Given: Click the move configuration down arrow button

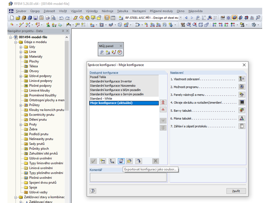Looking at the screenshot, I should pyautogui.click(x=163, y=120).
